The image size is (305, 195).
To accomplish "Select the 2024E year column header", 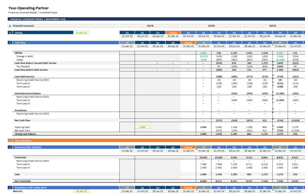I will pos(211,26).
